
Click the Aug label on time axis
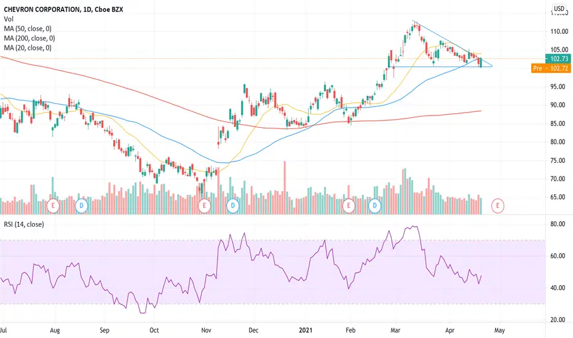(x=55, y=330)
